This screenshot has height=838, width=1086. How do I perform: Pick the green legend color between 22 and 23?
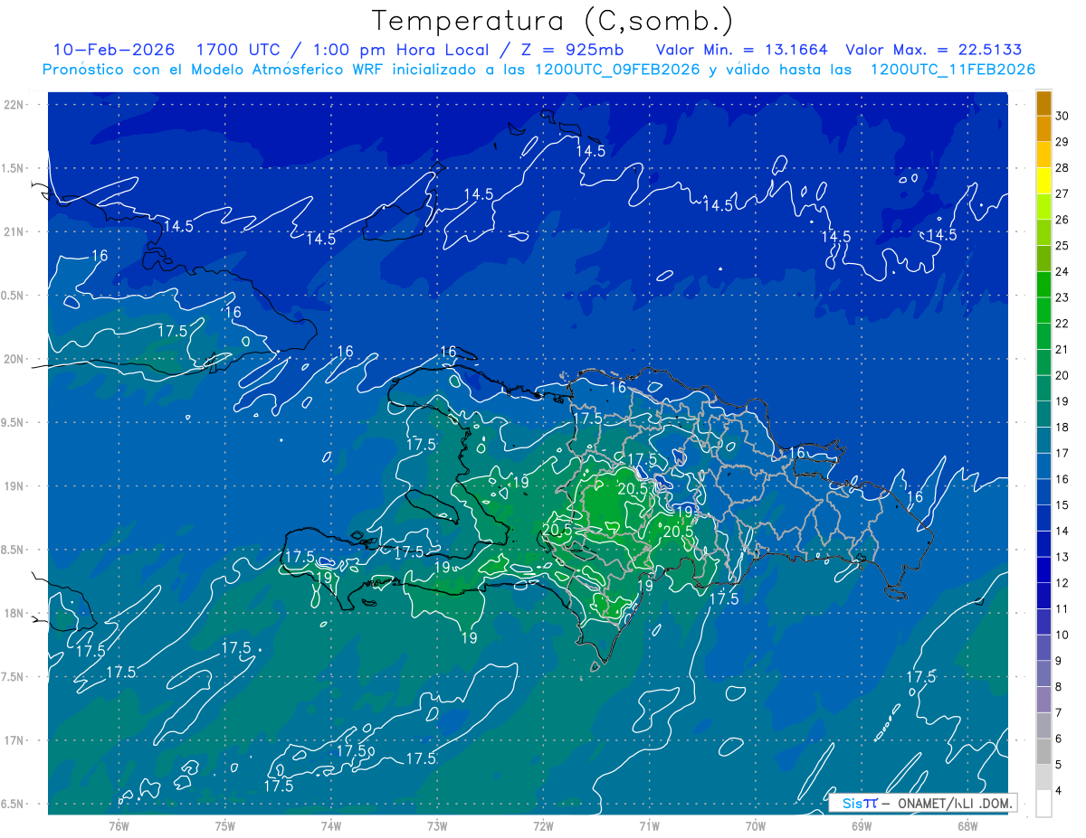(x=1043, y=311)
